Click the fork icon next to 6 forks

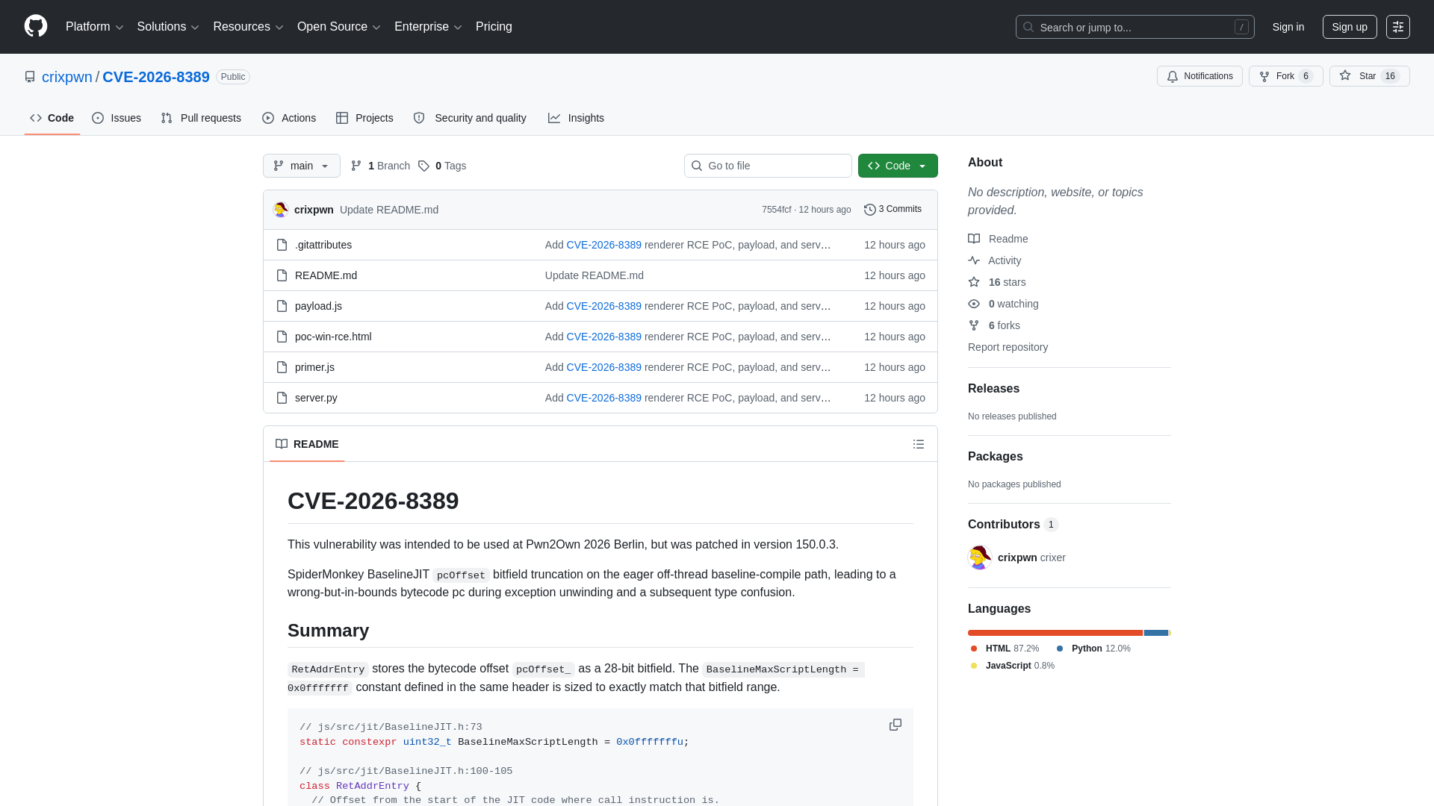point(974,325)
